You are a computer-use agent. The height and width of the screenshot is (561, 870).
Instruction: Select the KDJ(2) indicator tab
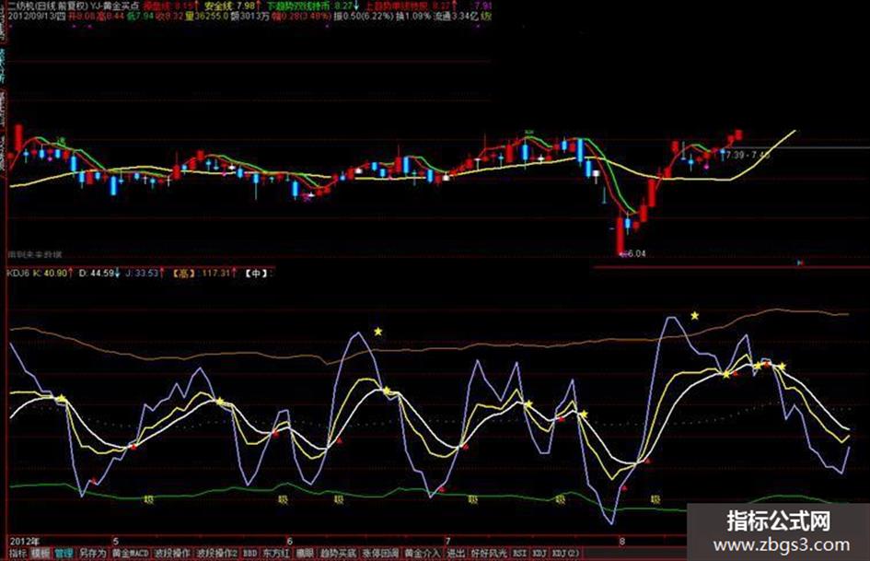pyautogui.click(x=565, y=554)
